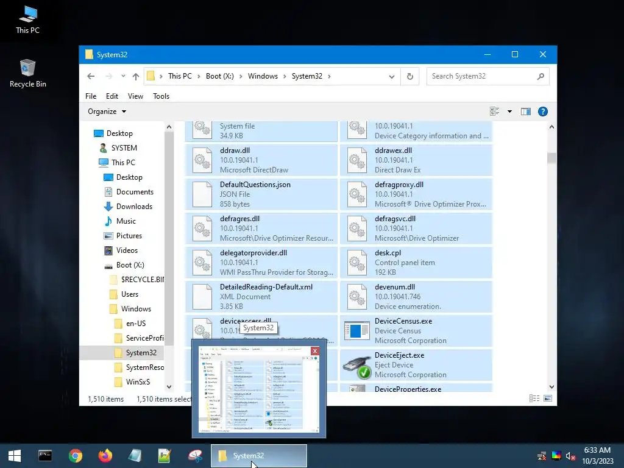Toggle the preview pane icon
The image size is (624, 468).
pyautogui.click(x=526, y=112)
